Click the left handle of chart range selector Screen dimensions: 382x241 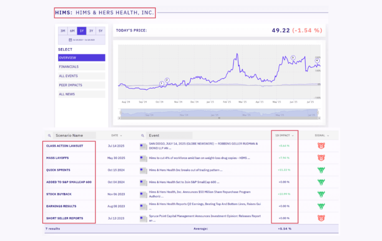(x=120, y=112)
